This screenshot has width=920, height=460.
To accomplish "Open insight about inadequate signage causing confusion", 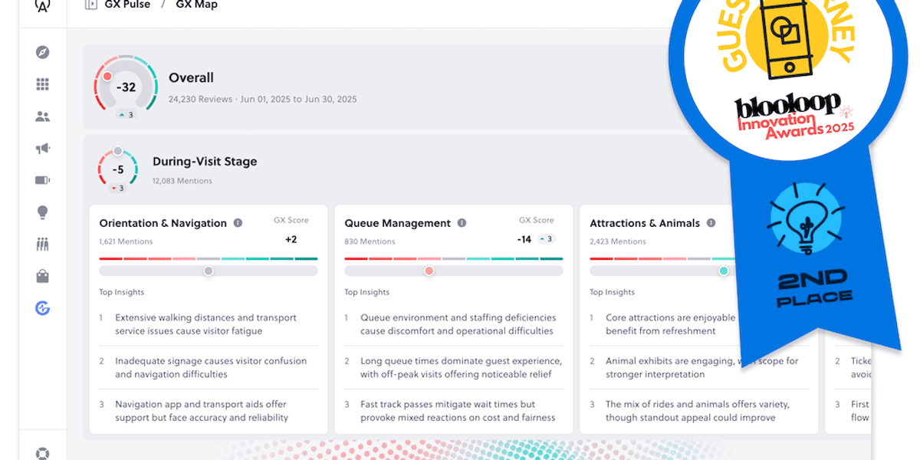I will [x=211, y=367].
